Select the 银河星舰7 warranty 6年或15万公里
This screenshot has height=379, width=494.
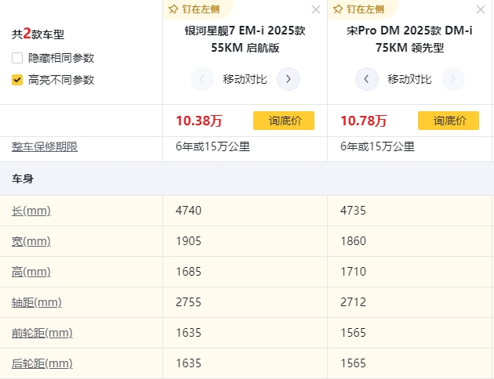click(x=213, y=146)
